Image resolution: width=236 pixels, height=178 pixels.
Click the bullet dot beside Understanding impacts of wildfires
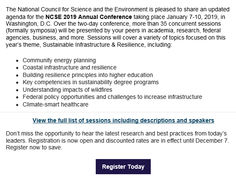click(x=17, y=90)
